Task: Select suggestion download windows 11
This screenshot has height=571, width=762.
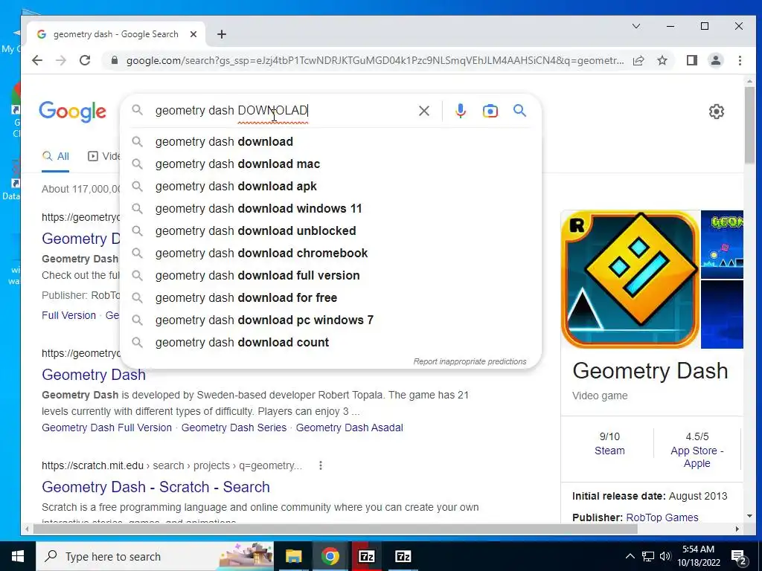Action: click(330, 209)
